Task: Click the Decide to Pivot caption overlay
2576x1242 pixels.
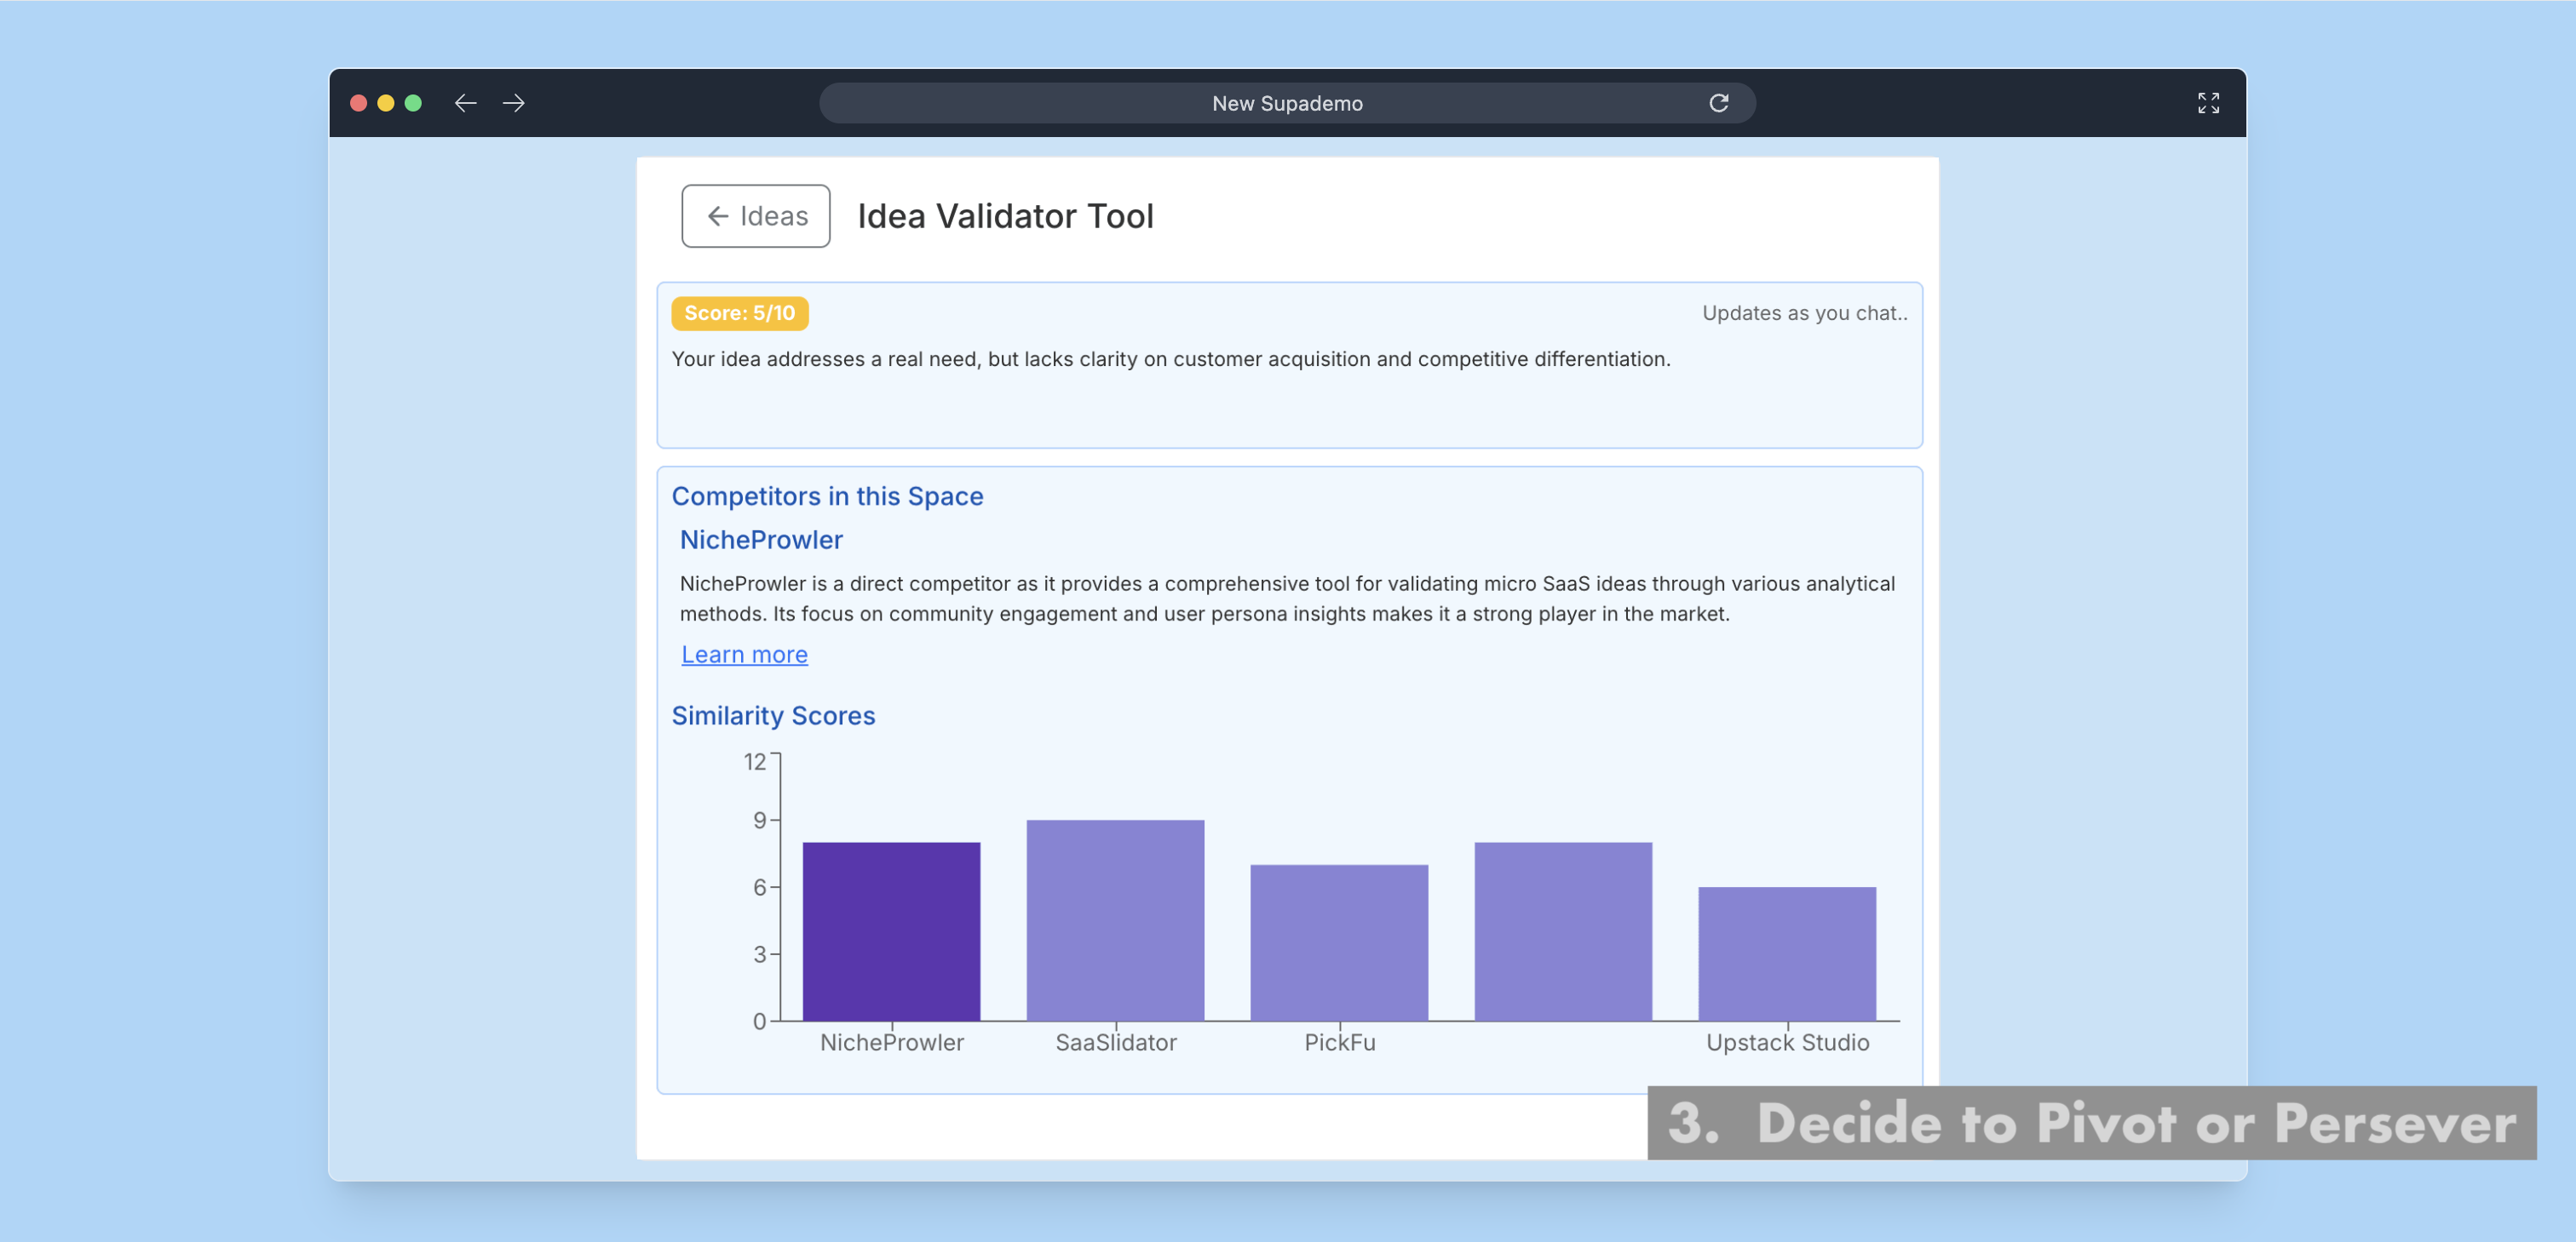Action: [2091, 1122]
